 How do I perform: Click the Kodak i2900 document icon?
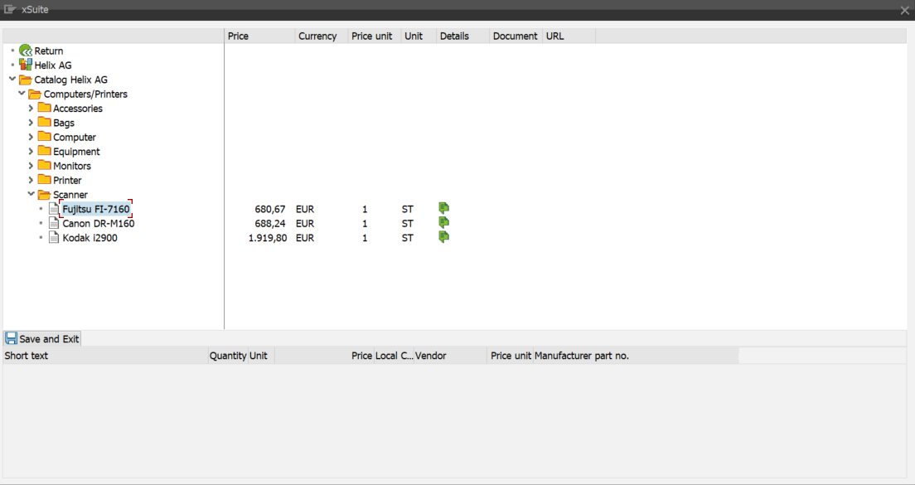tap(52, 238)
